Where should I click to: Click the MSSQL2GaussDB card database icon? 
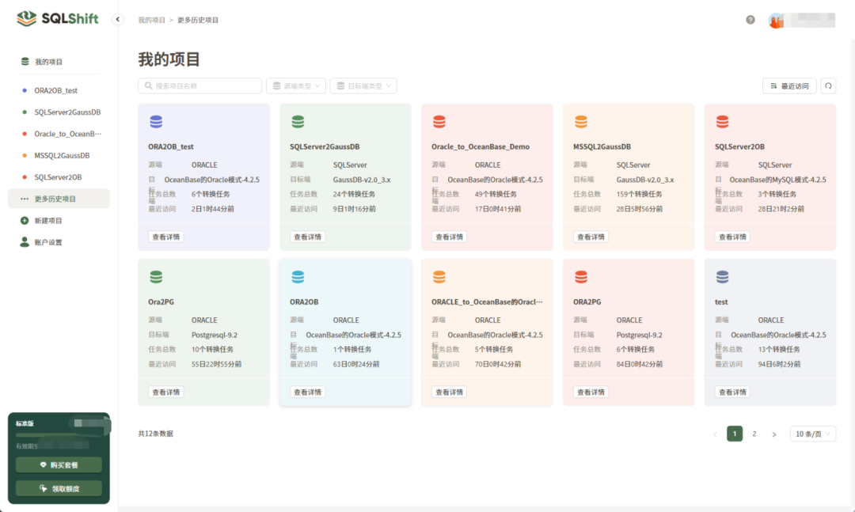[x=581, y=122]
